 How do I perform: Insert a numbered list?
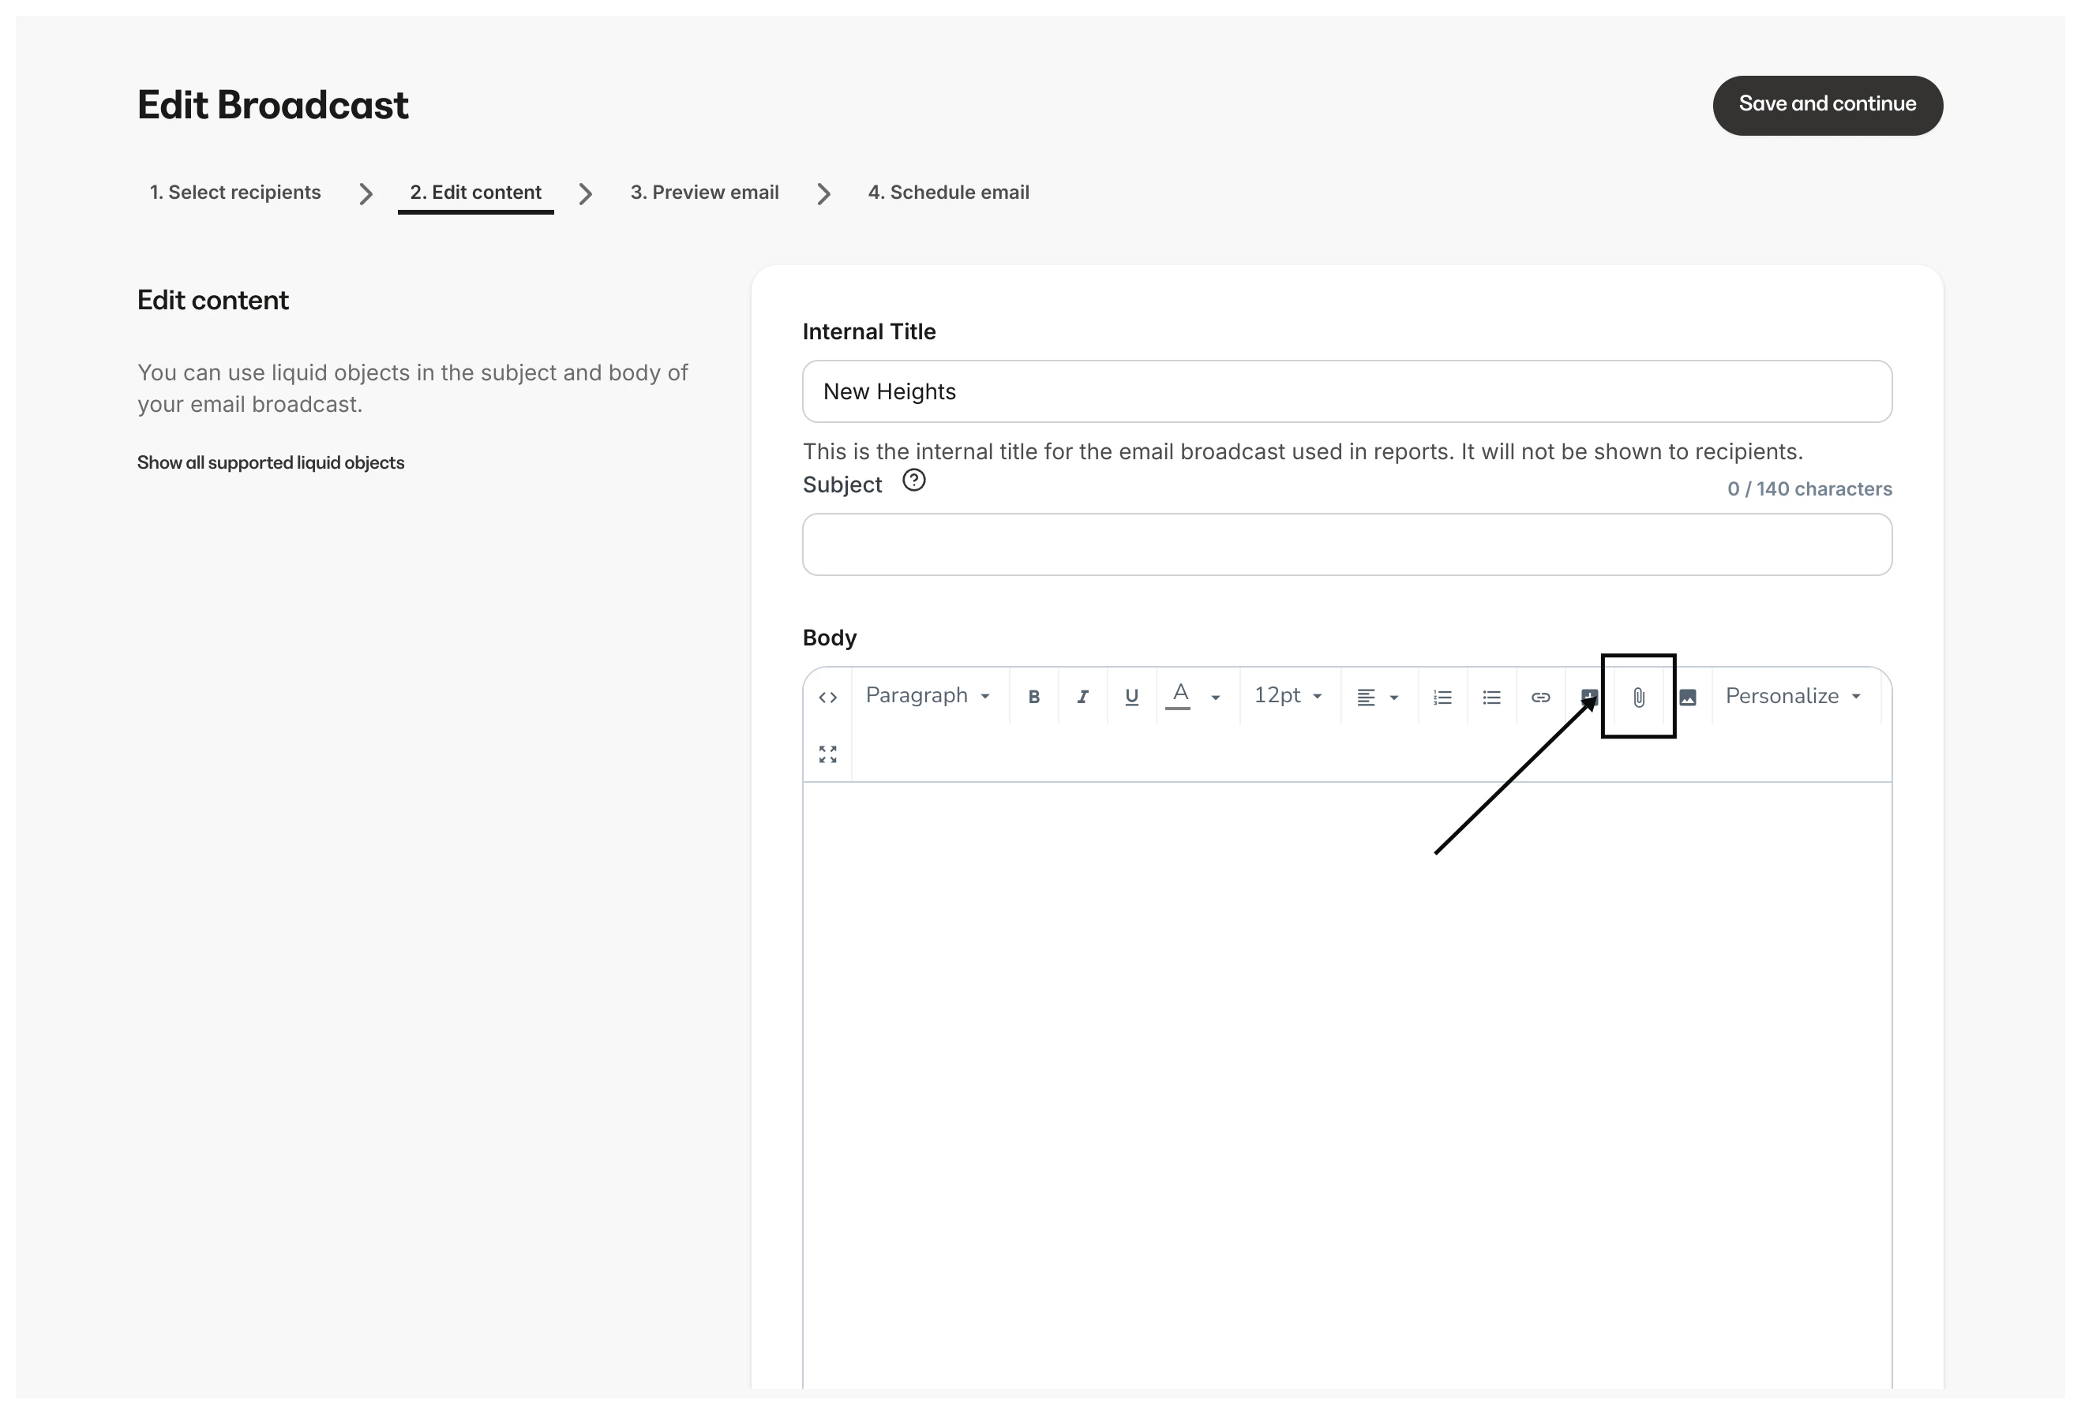point(1442,698)
